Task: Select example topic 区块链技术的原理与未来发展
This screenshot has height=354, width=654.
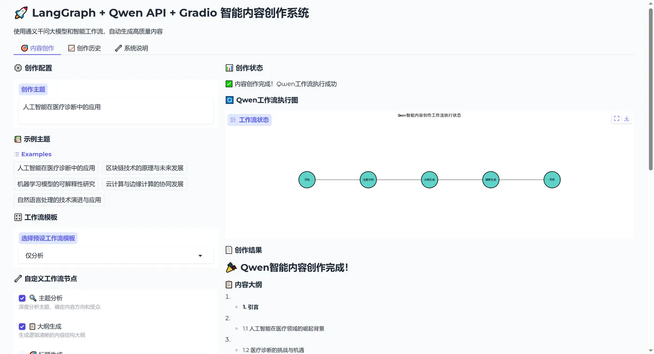Action: click(x=144, y=168)
